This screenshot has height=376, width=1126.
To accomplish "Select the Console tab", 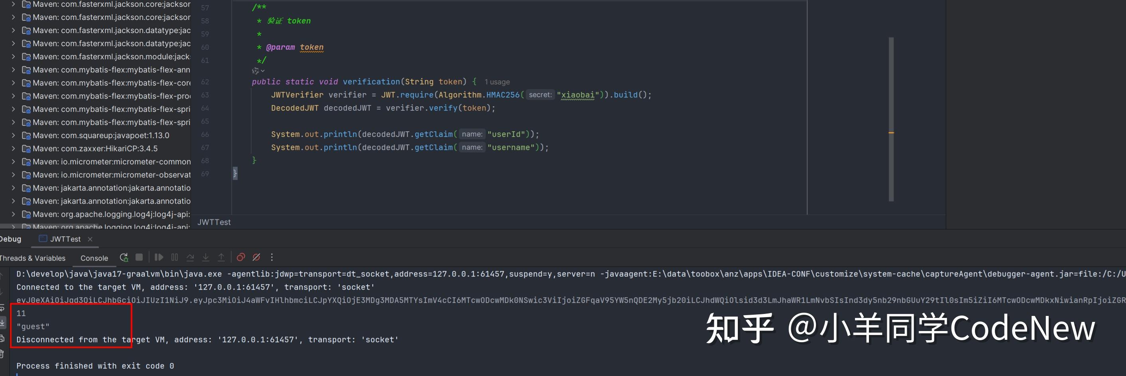I will 94,258.
